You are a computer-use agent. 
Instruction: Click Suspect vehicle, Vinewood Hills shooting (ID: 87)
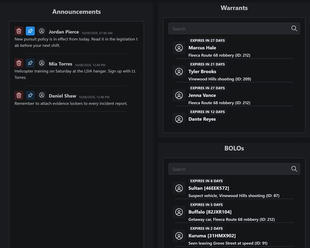coord(234,196)
